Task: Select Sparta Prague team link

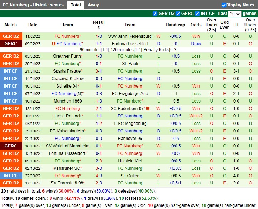Action: [x=67, y=71]
